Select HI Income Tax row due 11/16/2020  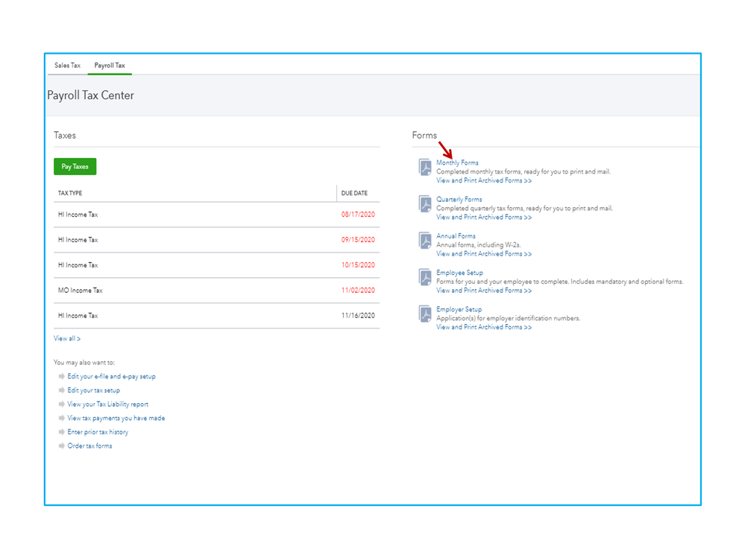pos(217,316)
